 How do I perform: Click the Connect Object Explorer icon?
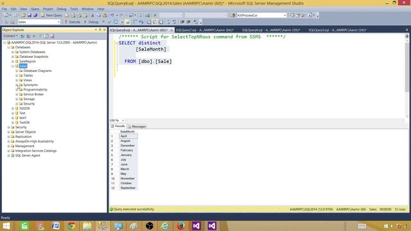pos(22,36)
